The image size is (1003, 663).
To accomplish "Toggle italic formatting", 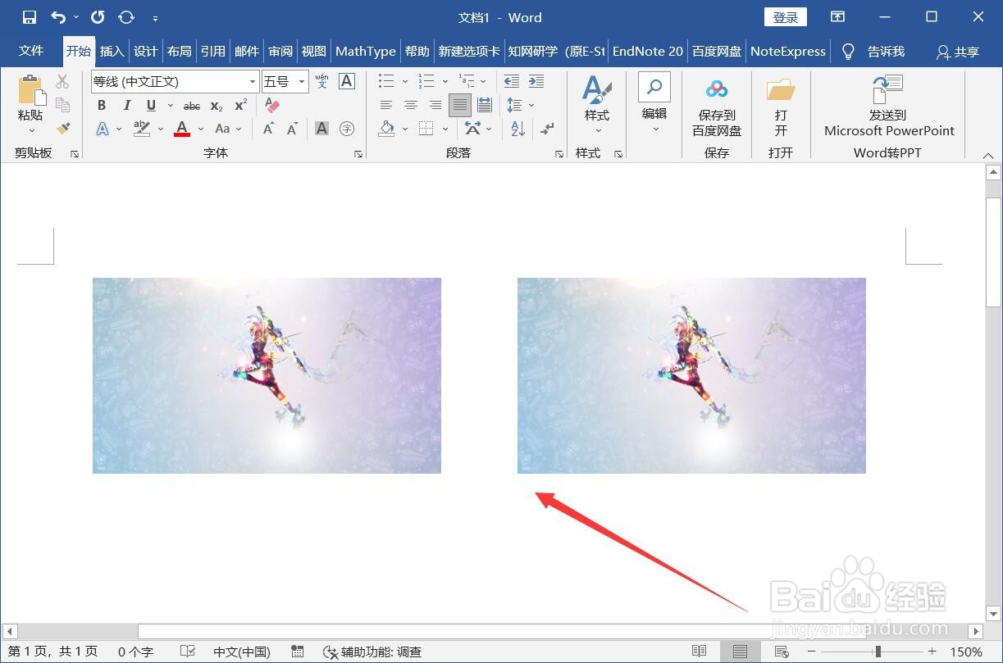I will pos(126,105).
